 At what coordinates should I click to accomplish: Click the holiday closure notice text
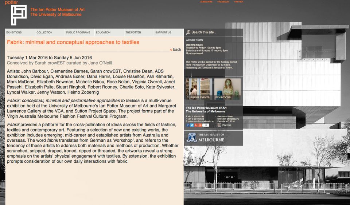(211, 65)
